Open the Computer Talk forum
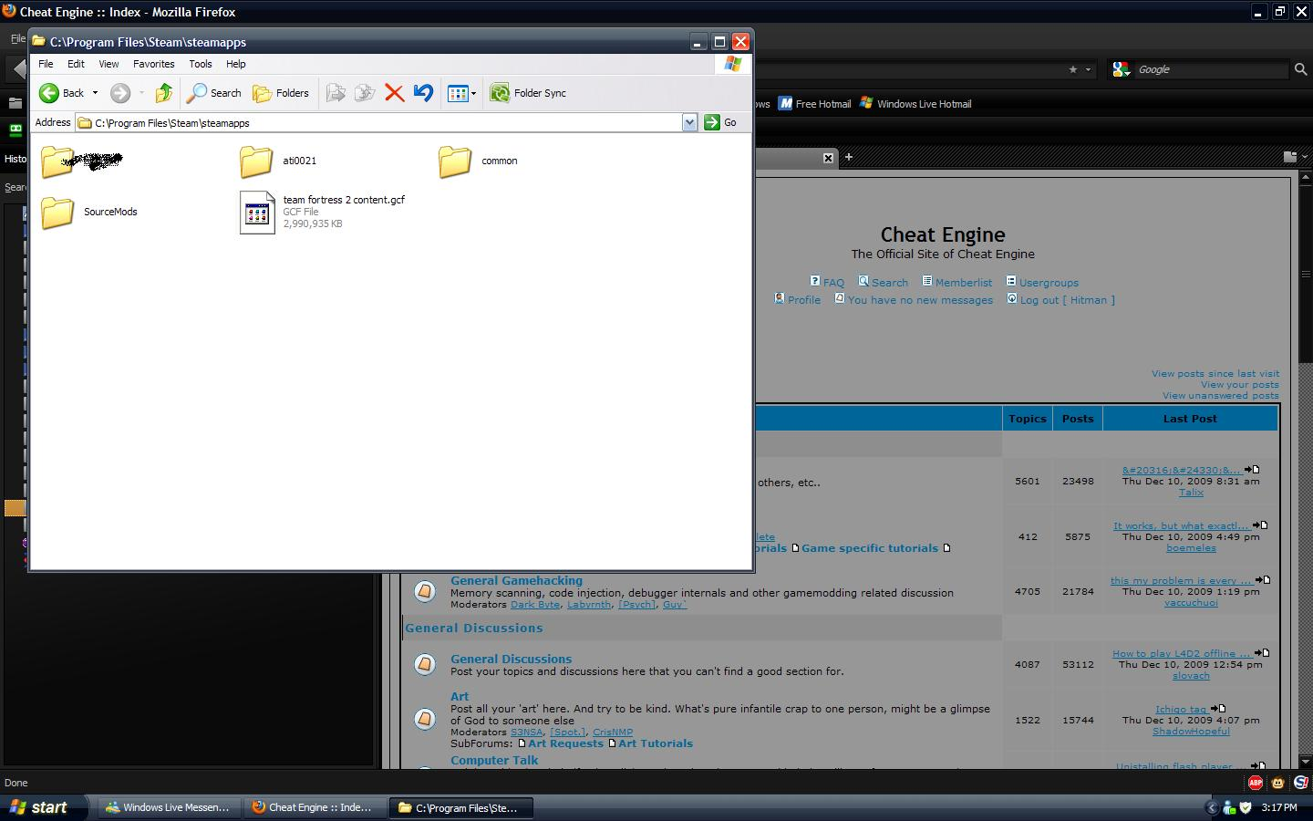The height and width of the screenshot is (821, 1313). tap(494, 760)
